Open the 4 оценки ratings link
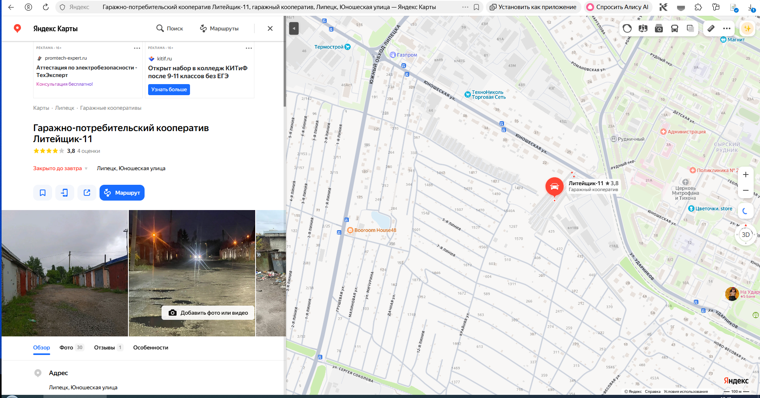 (x=88, y=151)
